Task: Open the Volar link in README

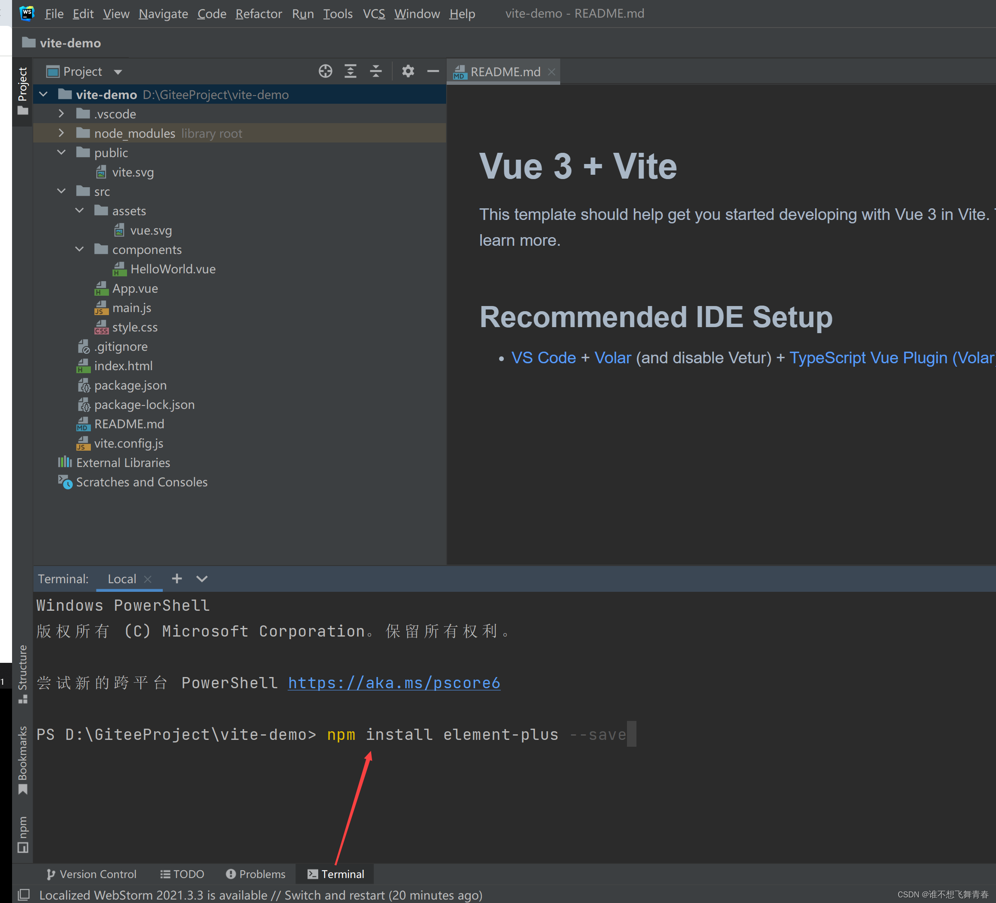Action: point(613,357)
